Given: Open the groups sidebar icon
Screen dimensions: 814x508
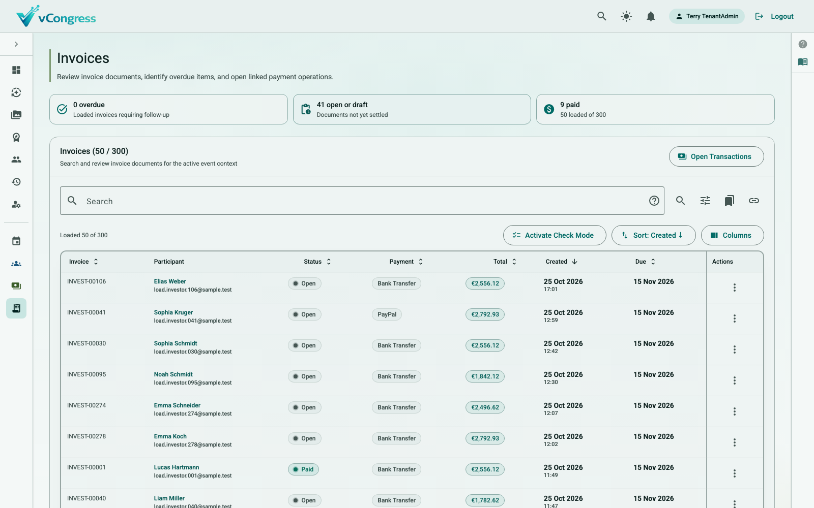Looking at the screenshot, I should click(16, 264).
